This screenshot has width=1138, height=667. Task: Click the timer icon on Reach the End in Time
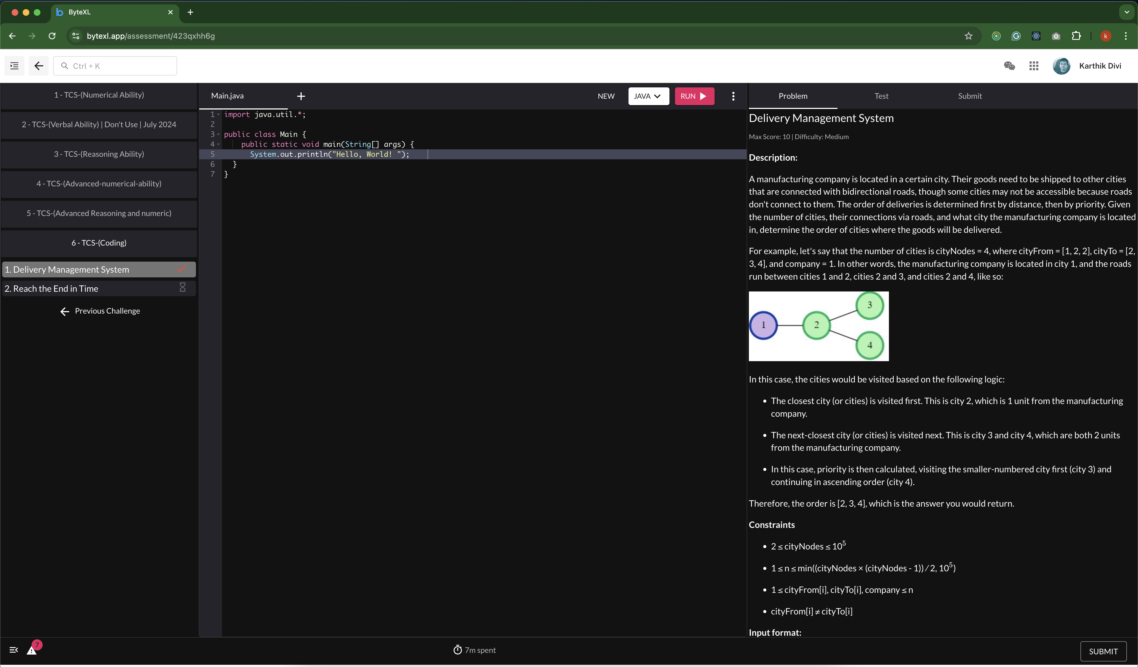point(182,288)
